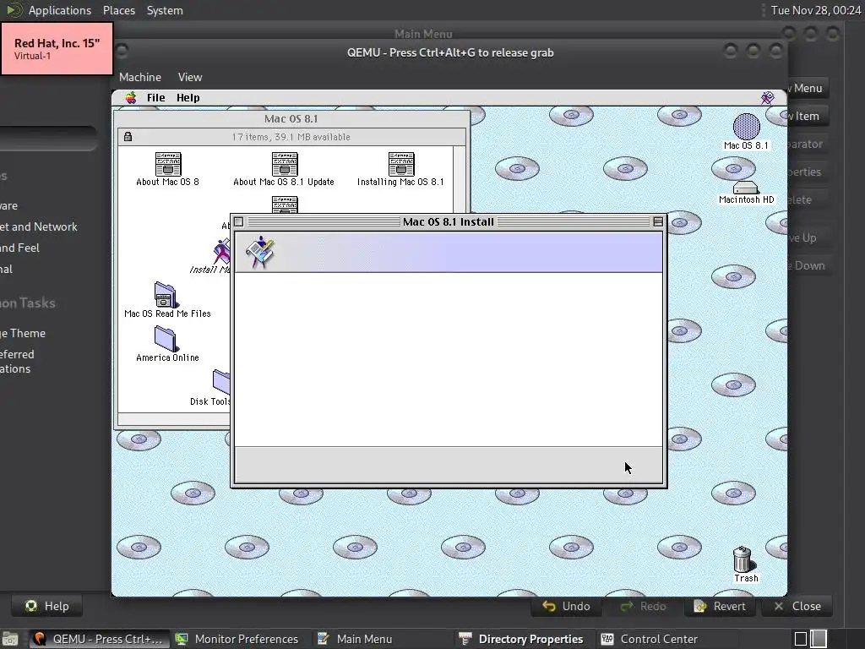Image resolution: width=865 pixels, height=649 pixels.
Task: Click the Revert button
Action: point(720,606)
